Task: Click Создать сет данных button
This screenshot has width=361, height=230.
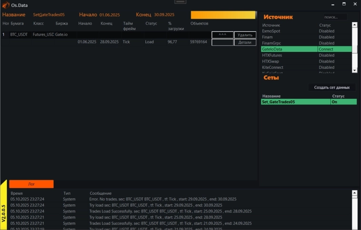Action: pyautogui.click(x=332, y=87)
